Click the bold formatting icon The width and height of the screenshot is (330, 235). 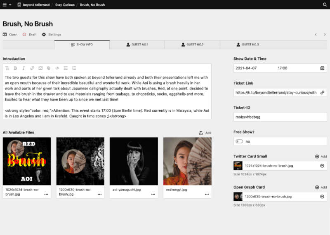tap(15, 68)
